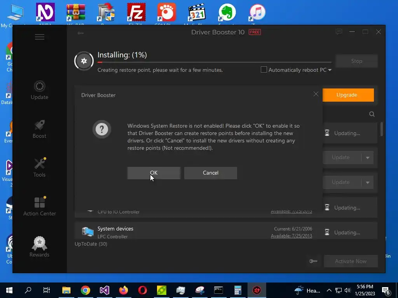Open Command Prompt from taskbar
398x298 pixels.
point(218,290)
